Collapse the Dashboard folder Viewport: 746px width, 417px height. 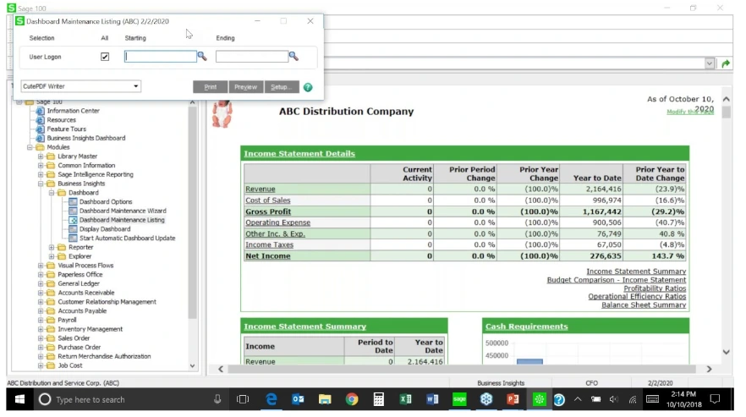pyautogui.click(x=52, y=192)
